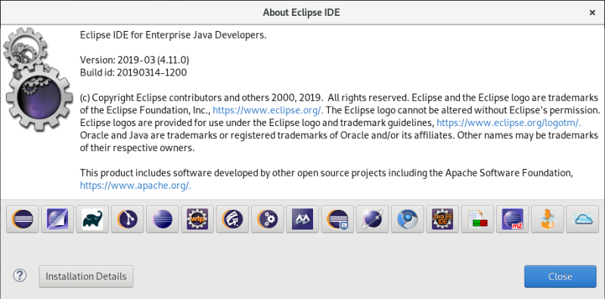Click the Eclipse icon with gears

(268, 219)
